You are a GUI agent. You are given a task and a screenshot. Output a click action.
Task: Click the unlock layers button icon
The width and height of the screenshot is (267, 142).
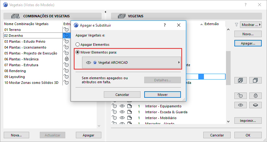(x=241, y=95)
